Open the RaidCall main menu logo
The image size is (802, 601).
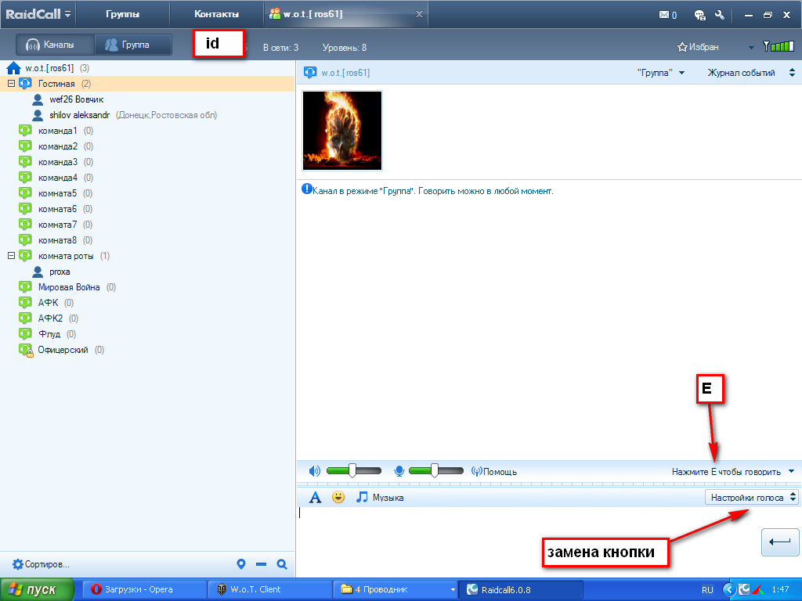(38, 14)
